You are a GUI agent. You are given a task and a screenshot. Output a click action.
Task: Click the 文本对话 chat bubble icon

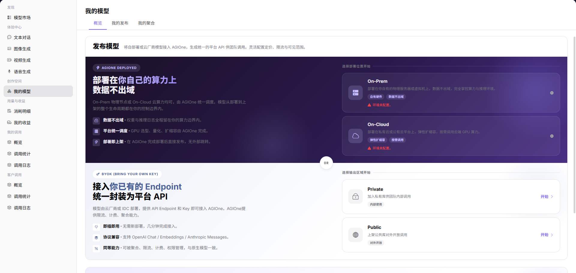(9, 37)
